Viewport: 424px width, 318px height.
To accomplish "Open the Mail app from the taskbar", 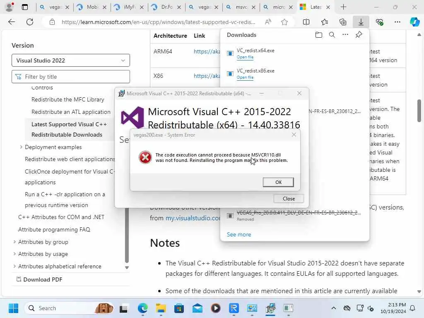I will [x=198, y=308].
